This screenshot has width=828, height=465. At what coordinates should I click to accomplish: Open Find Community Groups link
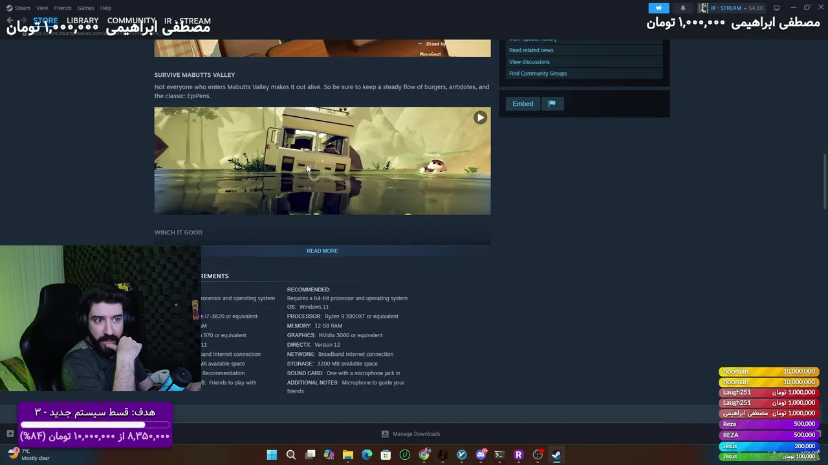click(x=538, y=73)
